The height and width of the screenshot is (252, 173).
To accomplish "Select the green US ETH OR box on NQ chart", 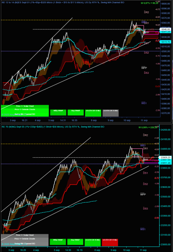I will click(x=93, y=242).
